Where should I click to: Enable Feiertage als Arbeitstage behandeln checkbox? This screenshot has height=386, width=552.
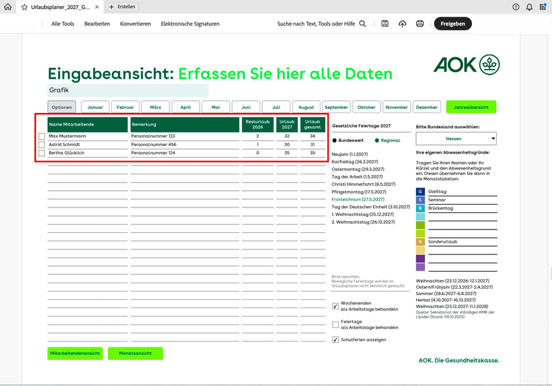click(x=336, y=324)
